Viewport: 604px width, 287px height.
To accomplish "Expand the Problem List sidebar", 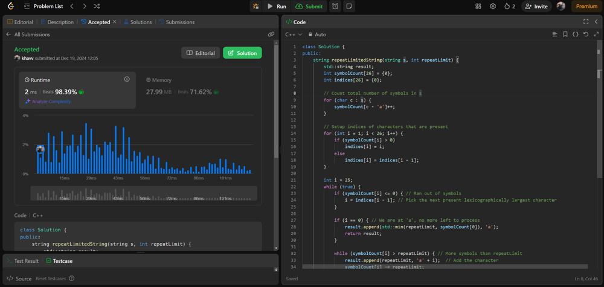I will point(43,7).
